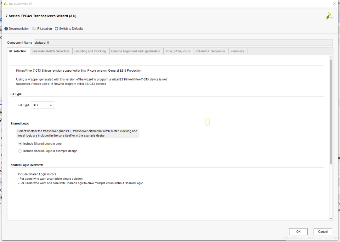
Task: Select Include Shared Logic in core
Action: click(x=20, y=144)
